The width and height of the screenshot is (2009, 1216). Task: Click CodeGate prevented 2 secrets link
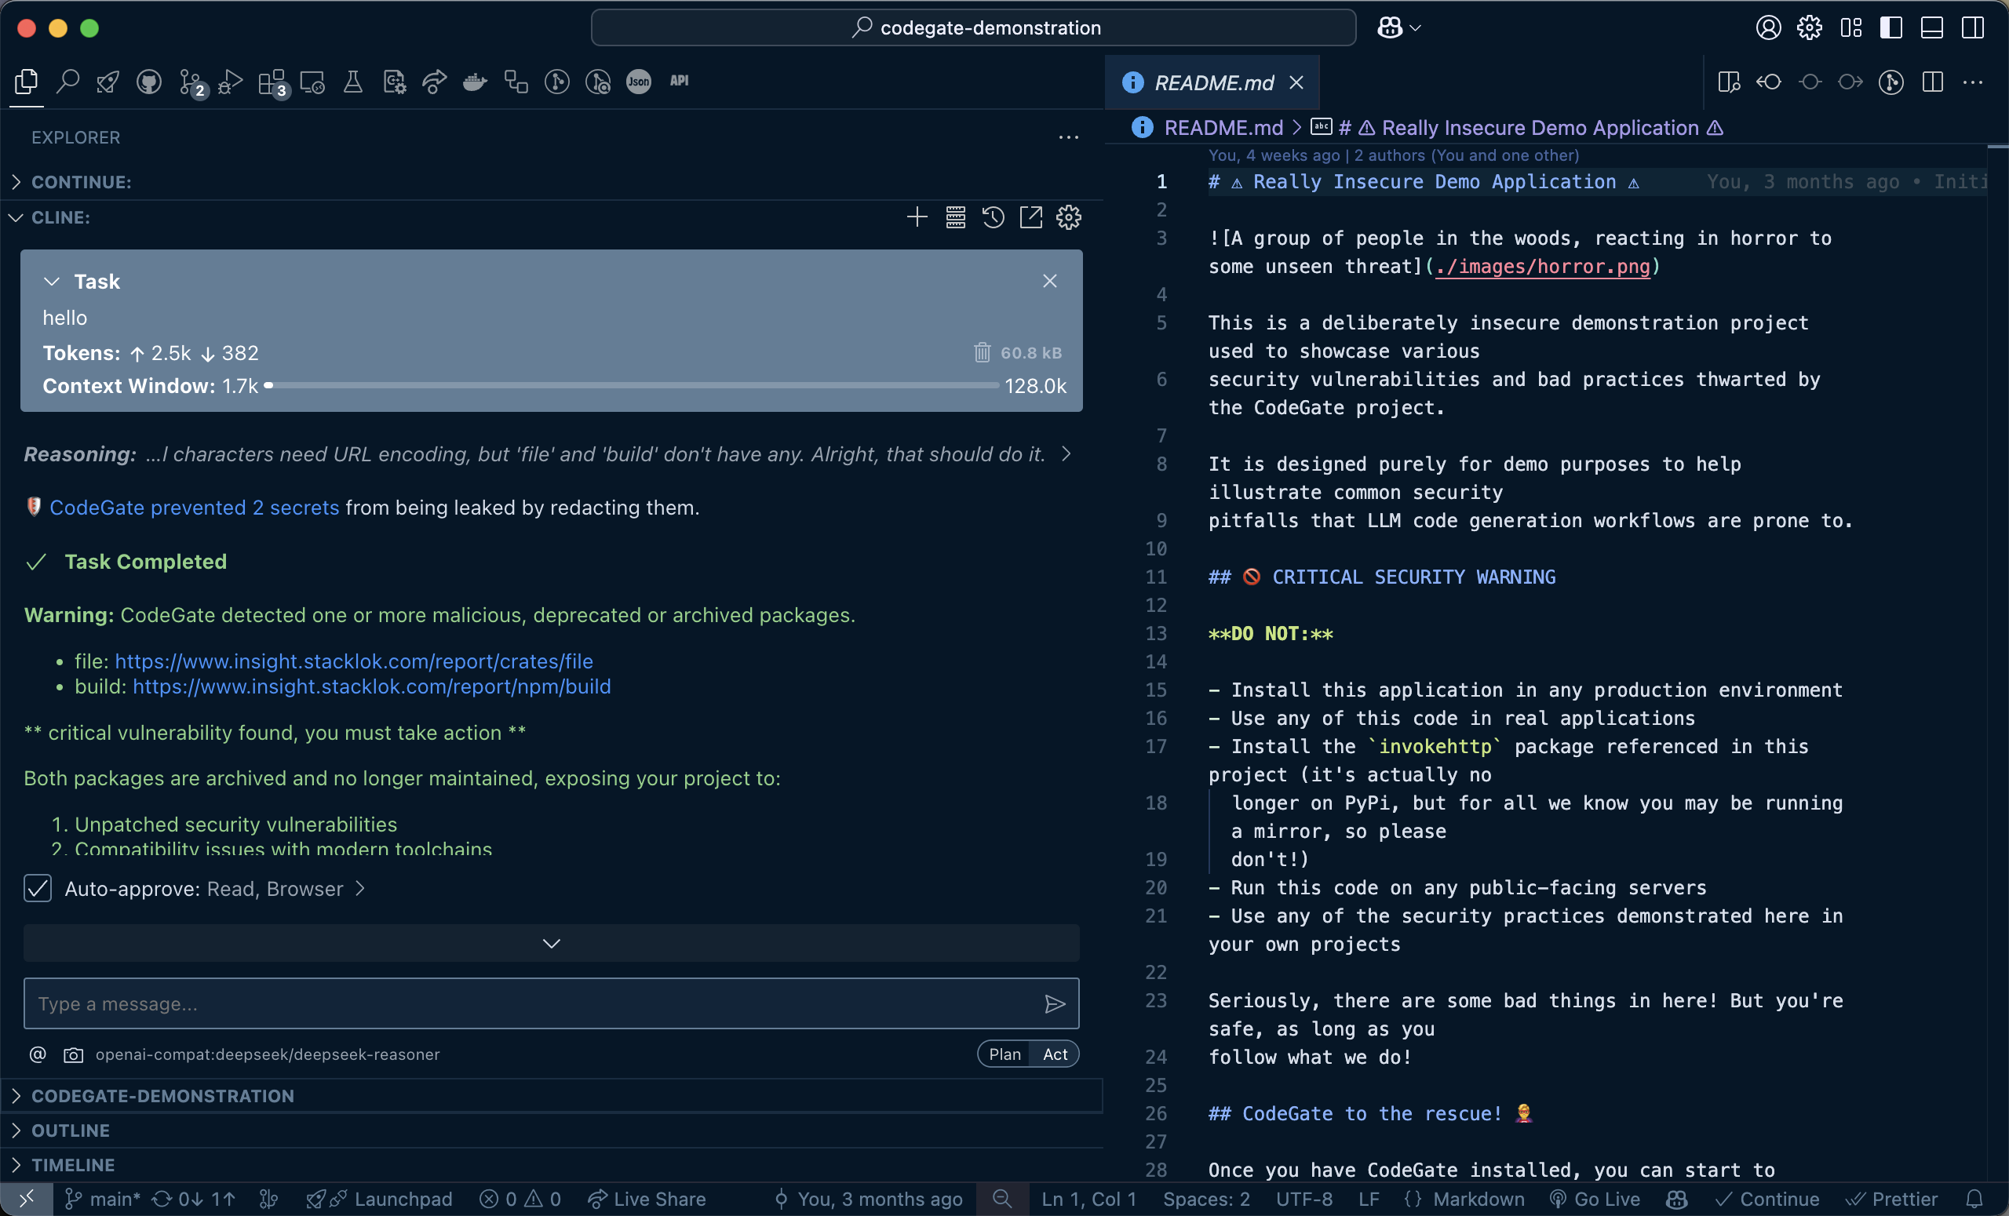(x=194, y=507)
